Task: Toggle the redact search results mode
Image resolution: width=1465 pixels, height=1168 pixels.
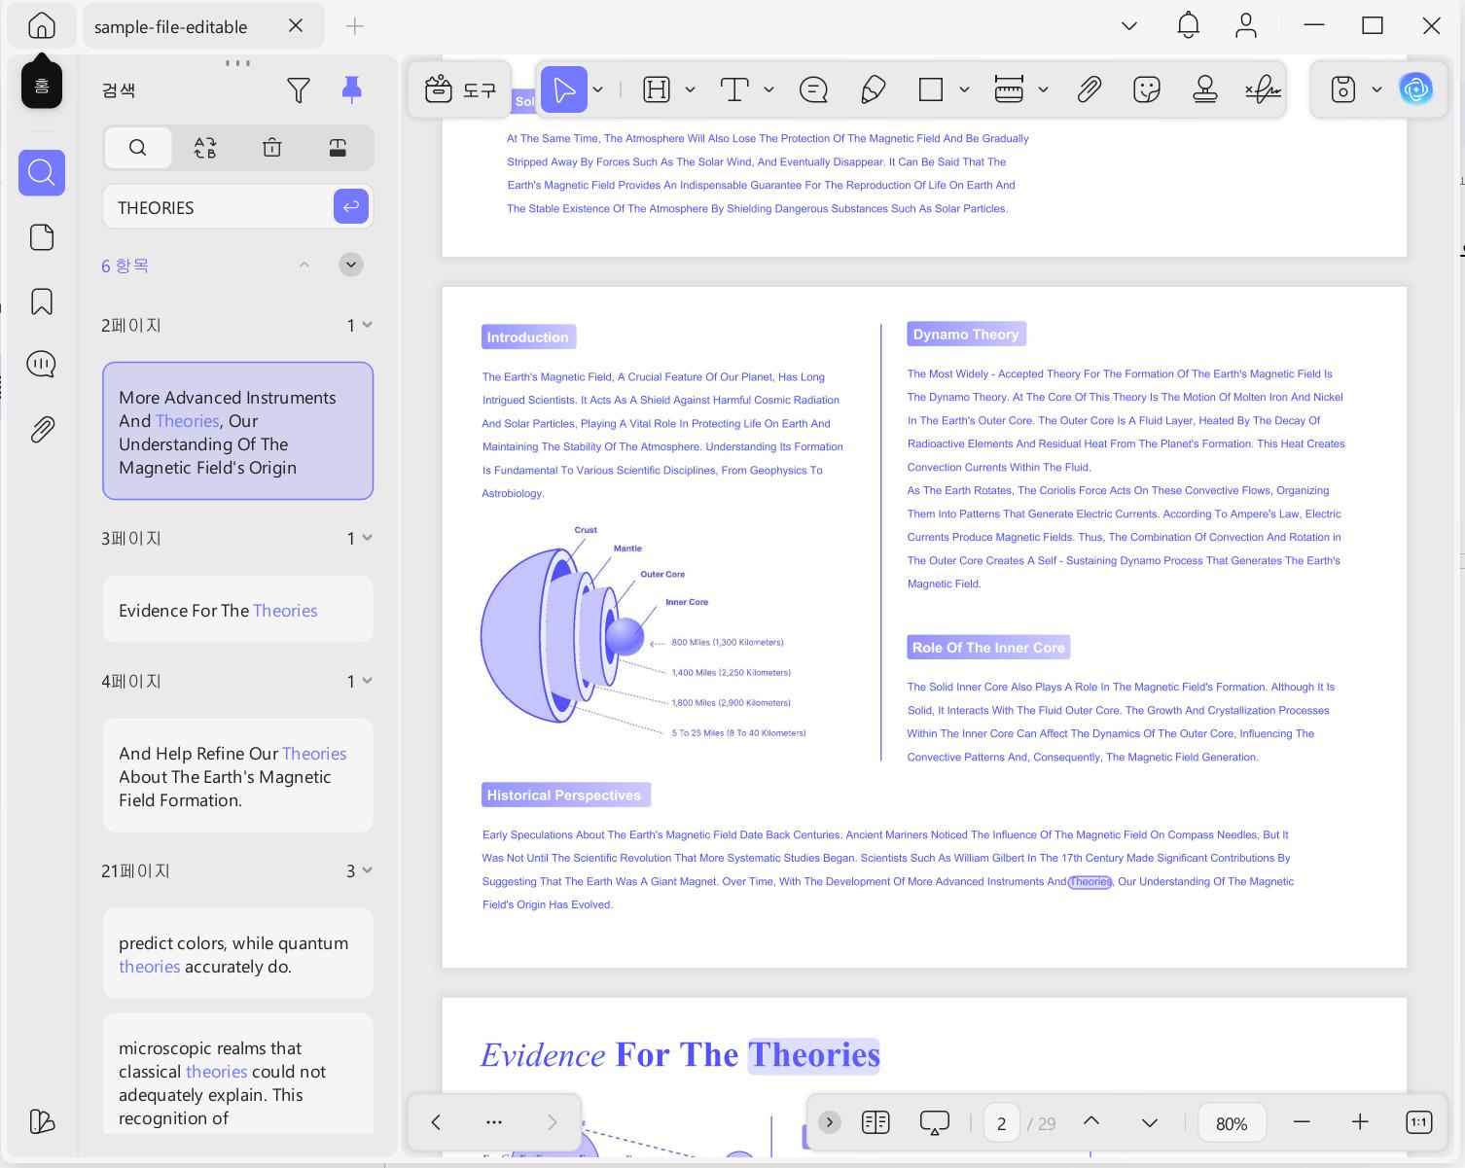Action: [338, 148]
